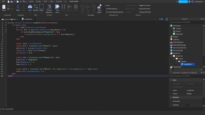Click the share icon near the username
The height and width of the screenshot is (115, 205).
click(x=192, y=2)
